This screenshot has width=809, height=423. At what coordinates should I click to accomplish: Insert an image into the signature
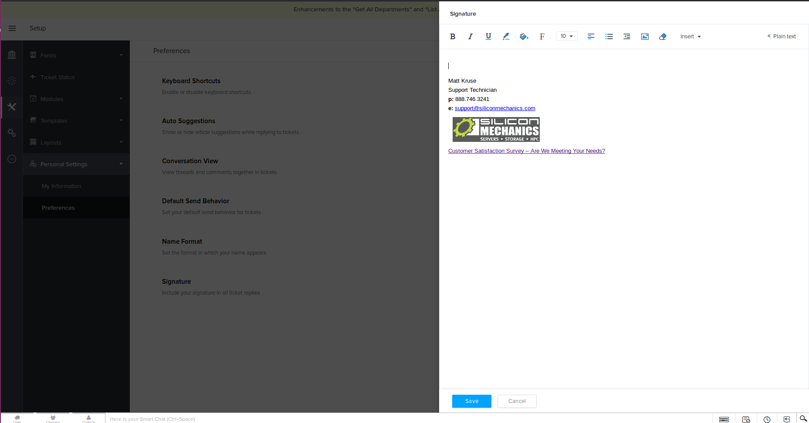(x=645, y=37)
